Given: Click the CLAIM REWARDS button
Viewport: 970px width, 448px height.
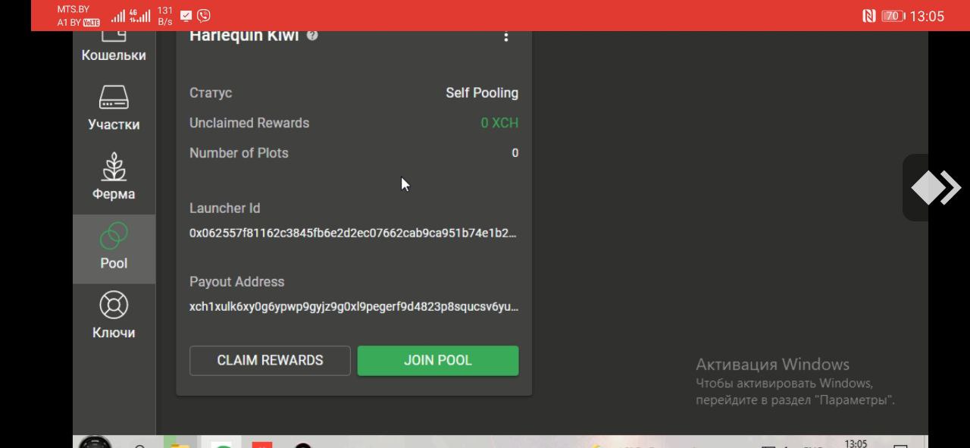Looking at the screenshot, I should pyautogui.click(x=270, y=360).
